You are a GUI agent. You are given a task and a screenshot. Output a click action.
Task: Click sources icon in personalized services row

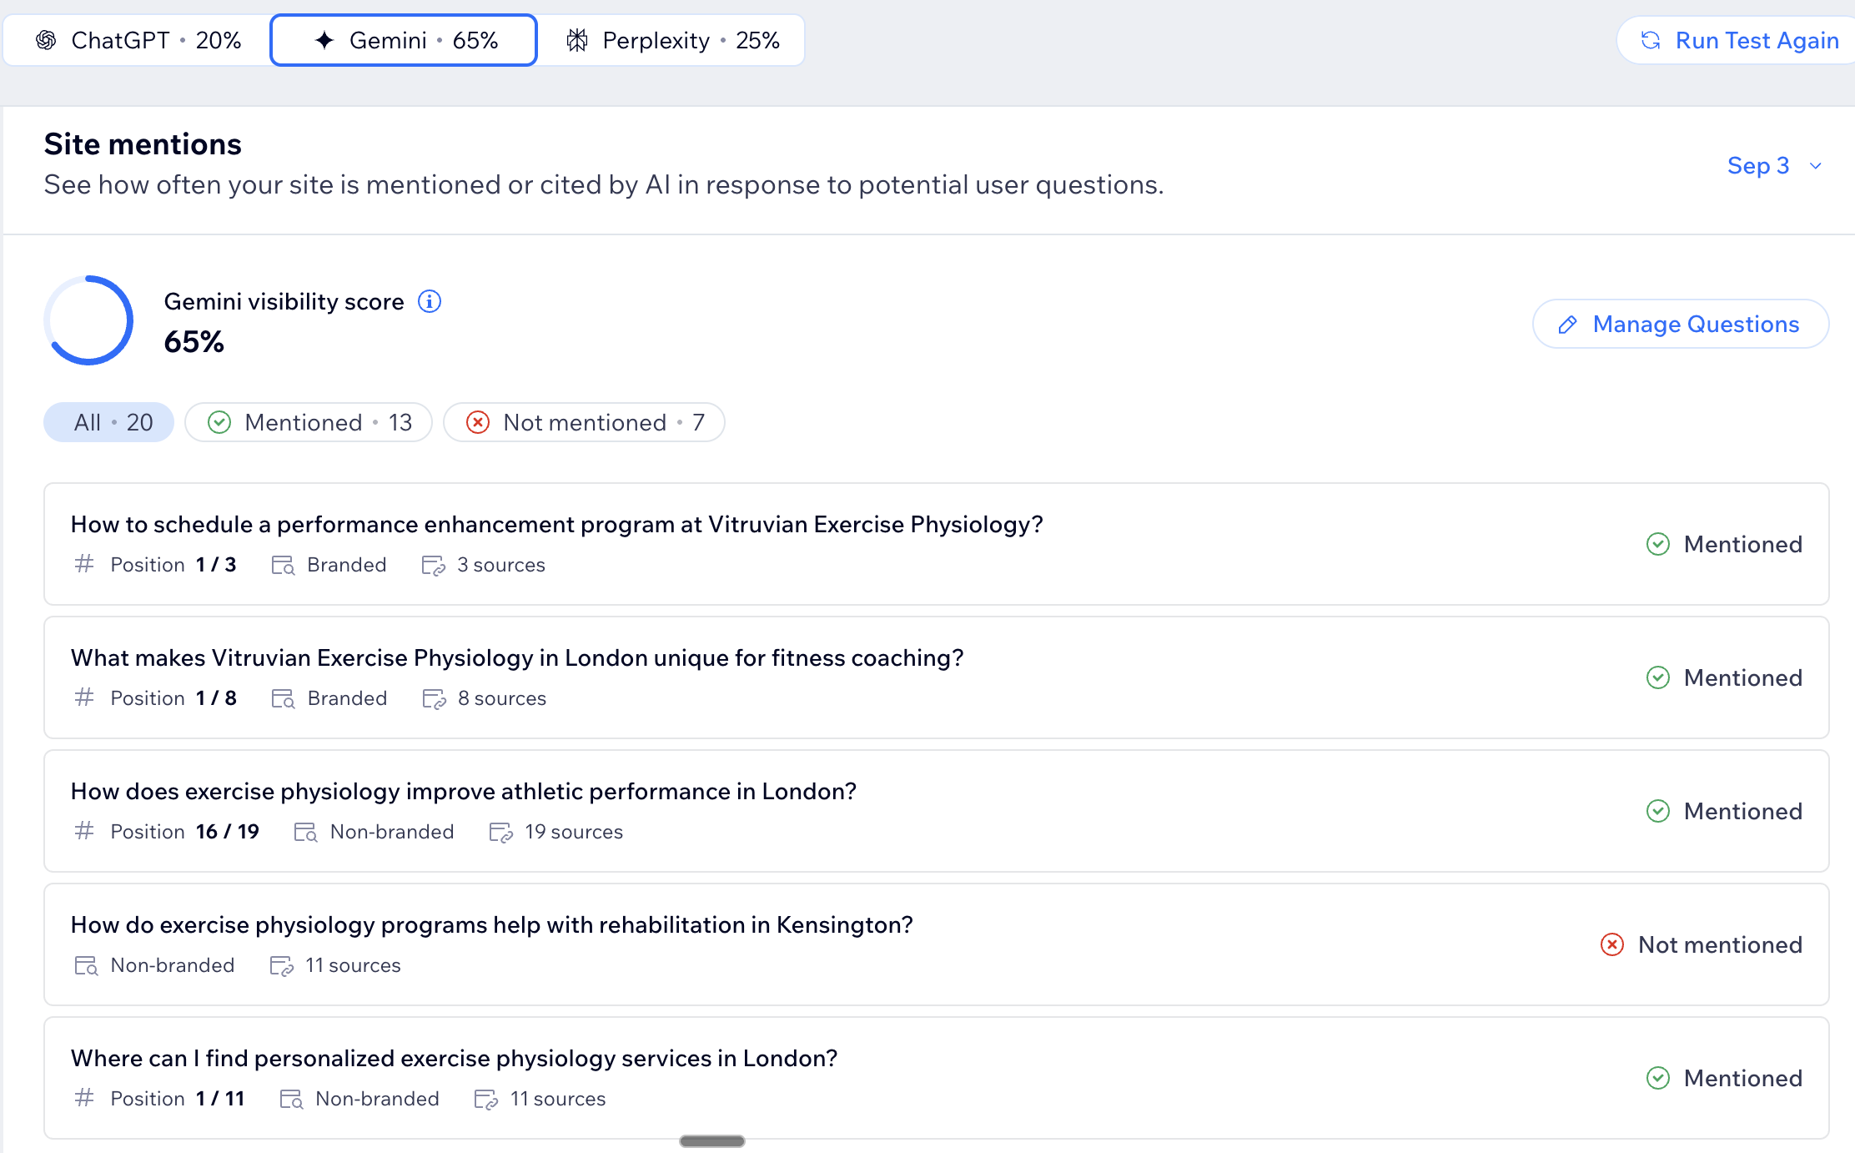[486, 1099]
